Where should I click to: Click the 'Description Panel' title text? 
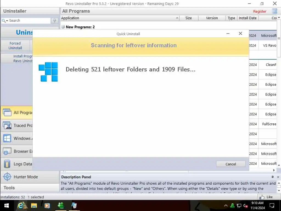pyautogui.click(x=76, y=177)
